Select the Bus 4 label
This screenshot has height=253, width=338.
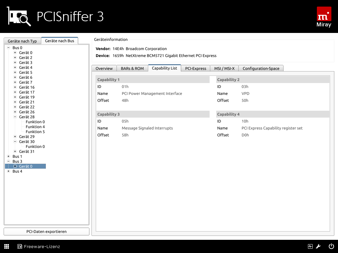17,171
